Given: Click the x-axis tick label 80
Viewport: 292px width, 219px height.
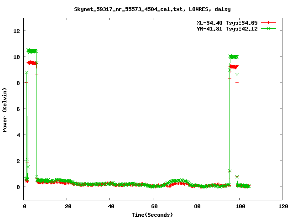Looking at the screenshot, I should click(x=198, y=206).
